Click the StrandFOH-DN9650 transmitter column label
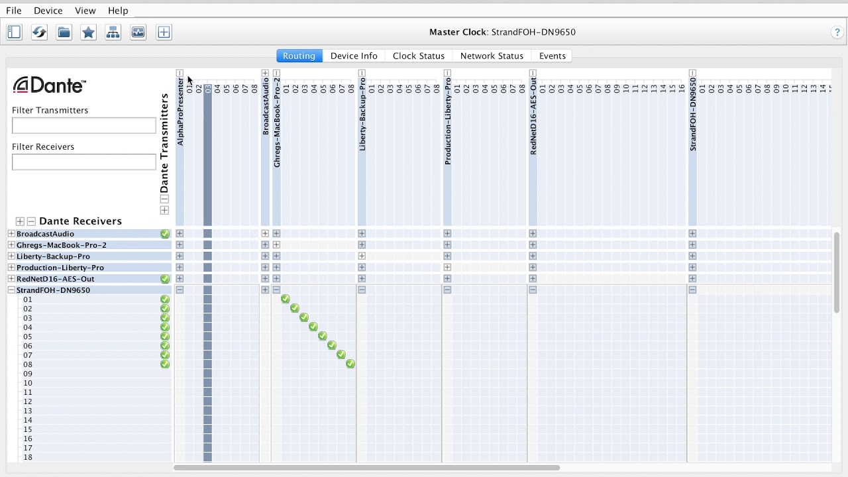This screenshot has height=477, width=848. [x=693, y=114]
